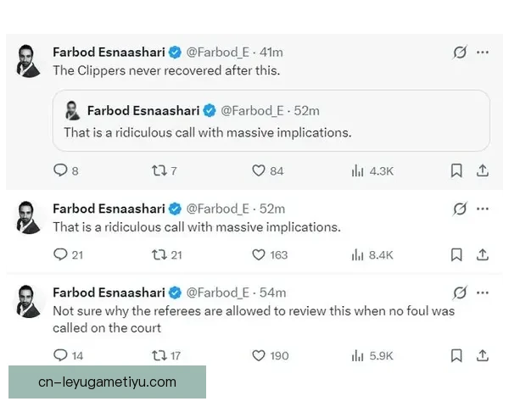This screenshot has width=509, height=407.
Task: Click the Grok icon on the 41m tweet
Action: click(460, 52)
